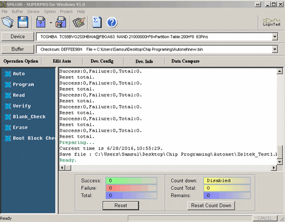The height and width of the screenshot is (222, 285).
Task: Click the Device button
Action: pos(18,37)
